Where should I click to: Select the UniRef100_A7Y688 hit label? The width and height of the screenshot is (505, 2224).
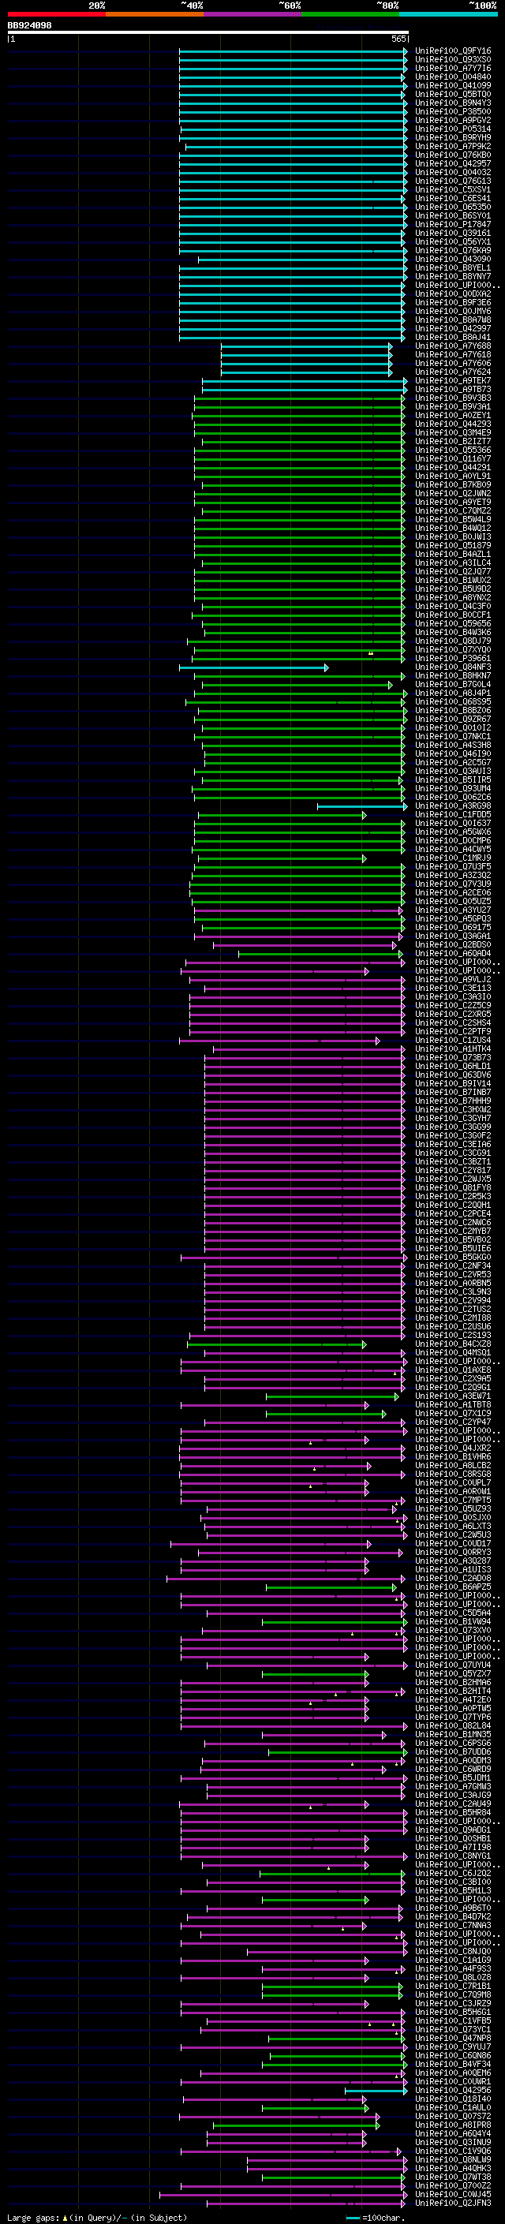pyautogui.click(x=453, y=346)
